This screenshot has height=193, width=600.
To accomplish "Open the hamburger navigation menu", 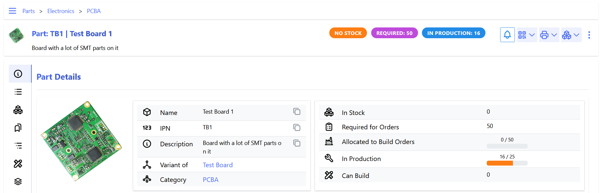I will click(x=12, y=11).
